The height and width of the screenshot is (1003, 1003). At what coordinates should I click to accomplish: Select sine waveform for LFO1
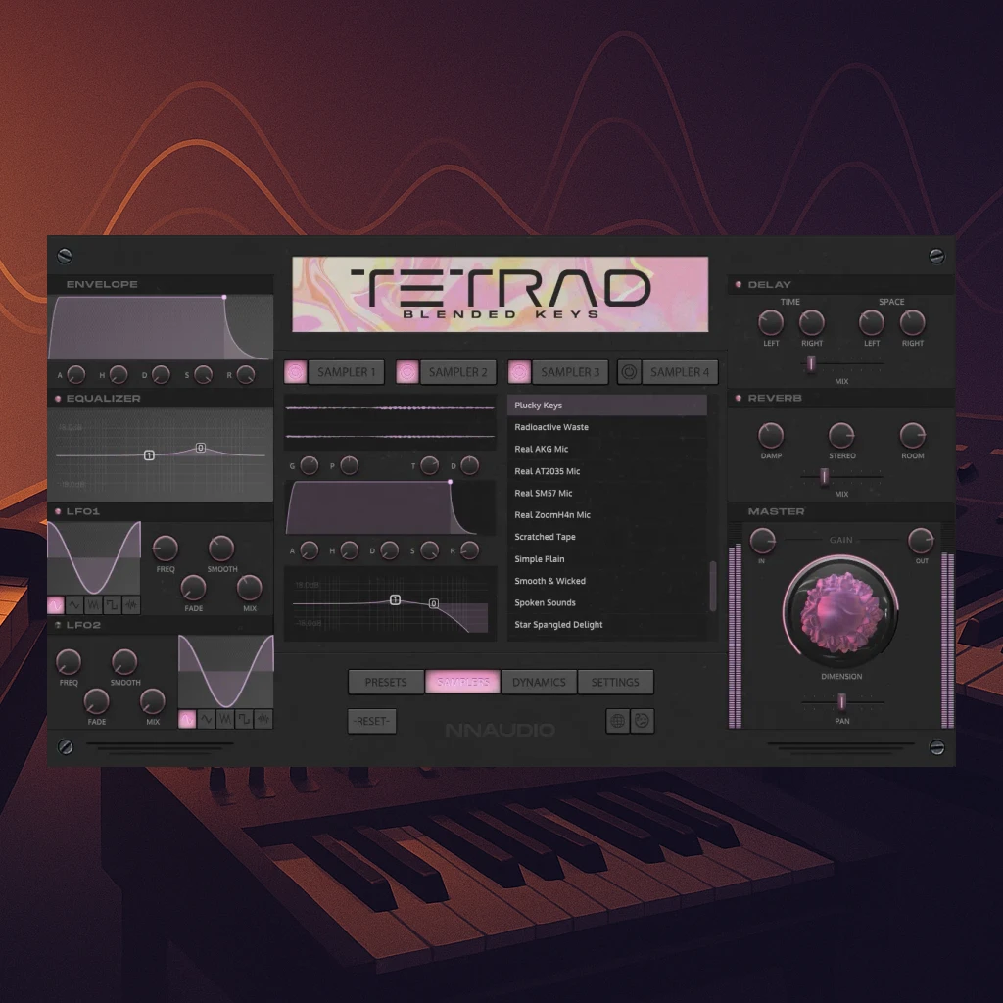(x=56, y=604)
